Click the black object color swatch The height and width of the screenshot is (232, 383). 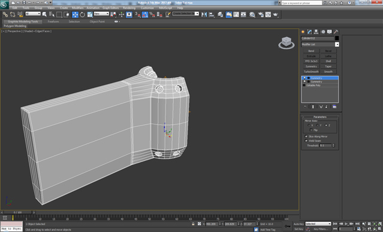pos(337,38)
